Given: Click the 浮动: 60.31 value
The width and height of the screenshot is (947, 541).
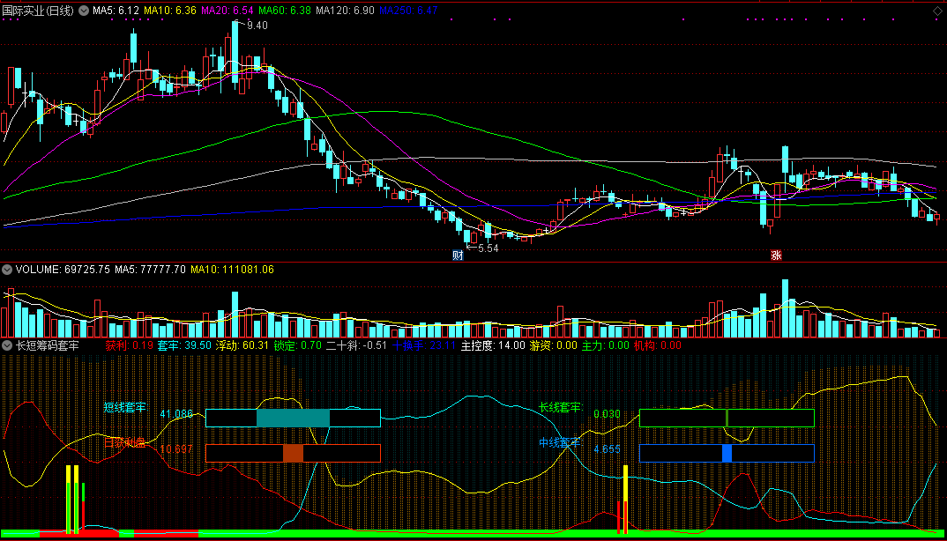Looking at the screenshot, I should click(242, 346).
